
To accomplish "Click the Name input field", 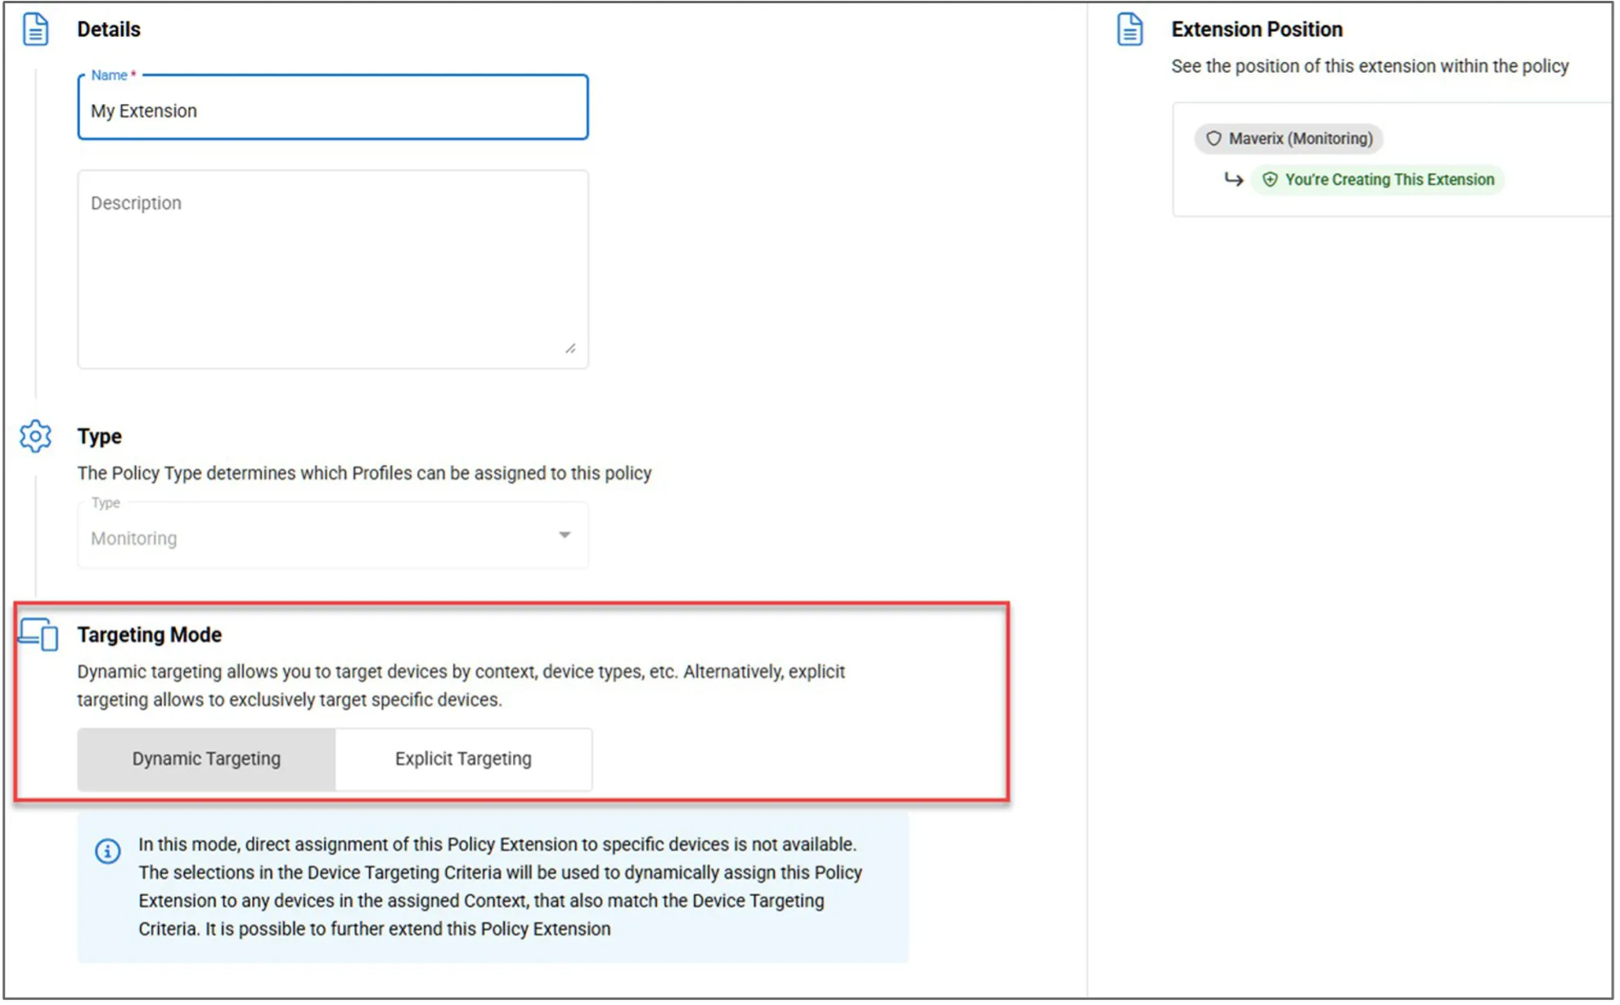I will tap(332, 110).
